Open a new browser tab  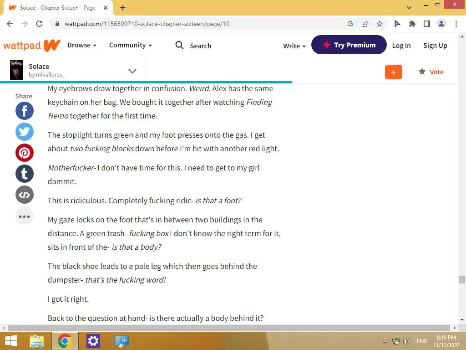(x=123, y=8)
